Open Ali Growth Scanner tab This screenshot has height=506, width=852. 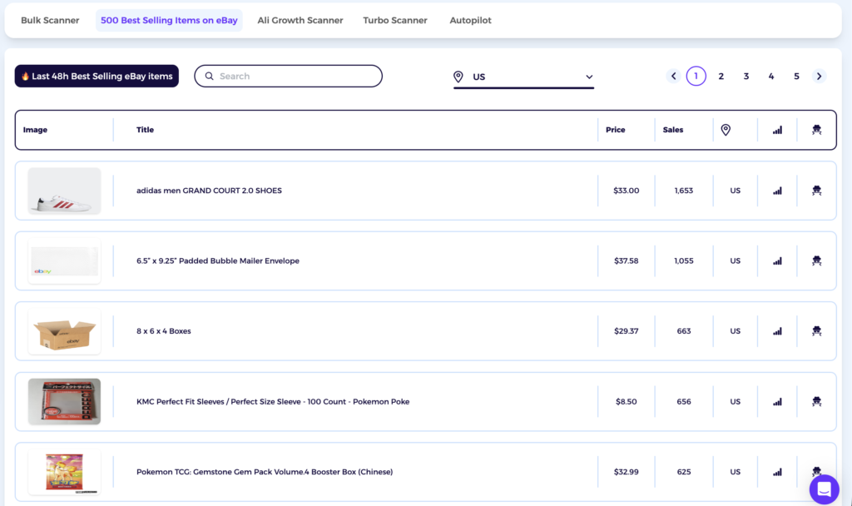(300, 20)
